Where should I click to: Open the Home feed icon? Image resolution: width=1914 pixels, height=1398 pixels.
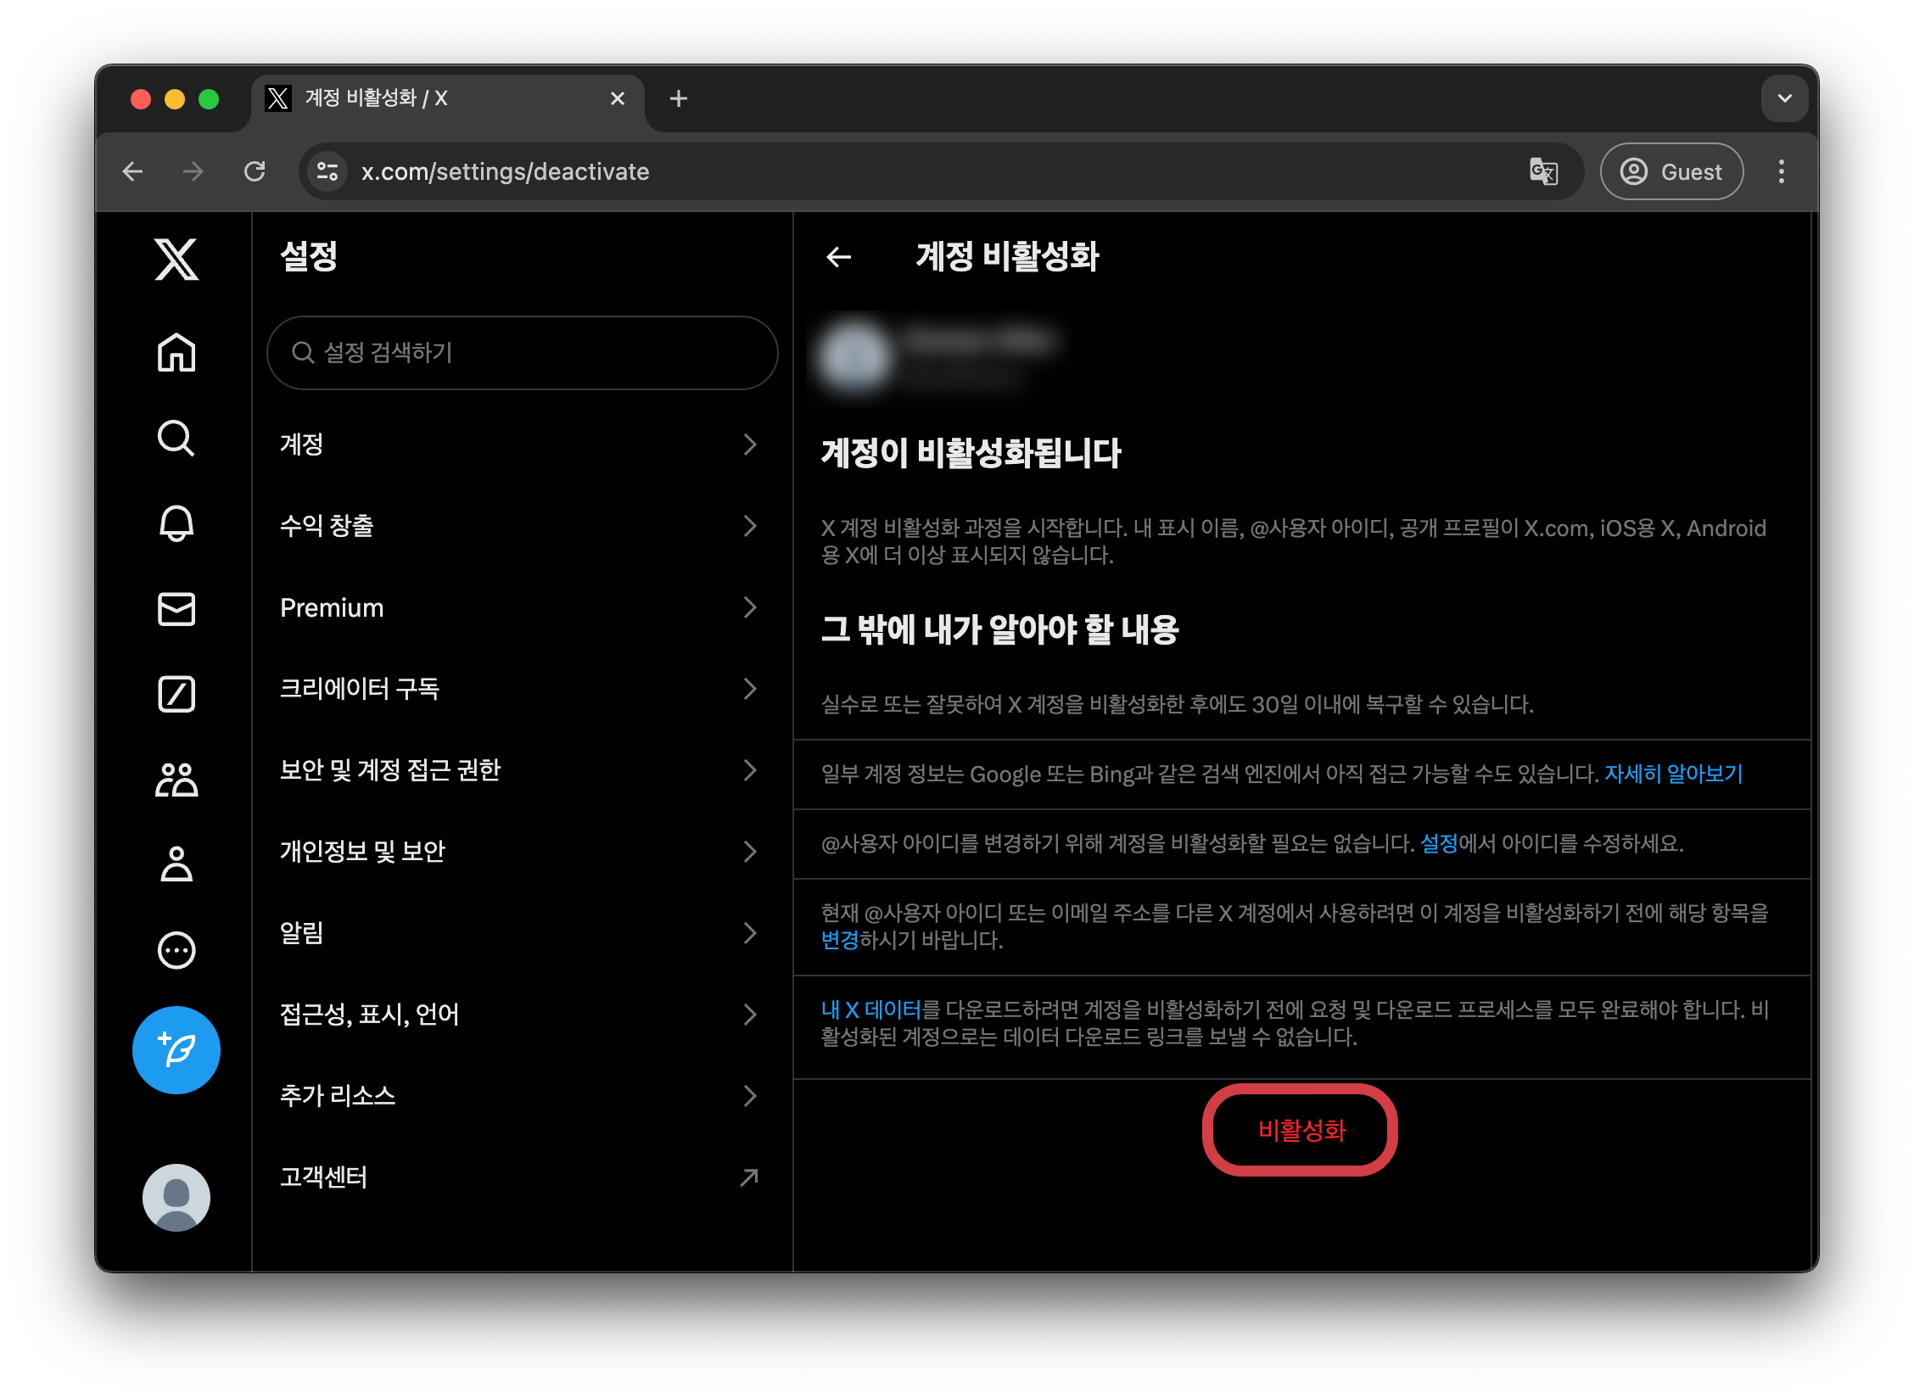pyautogui.click(x=176, y=352)
